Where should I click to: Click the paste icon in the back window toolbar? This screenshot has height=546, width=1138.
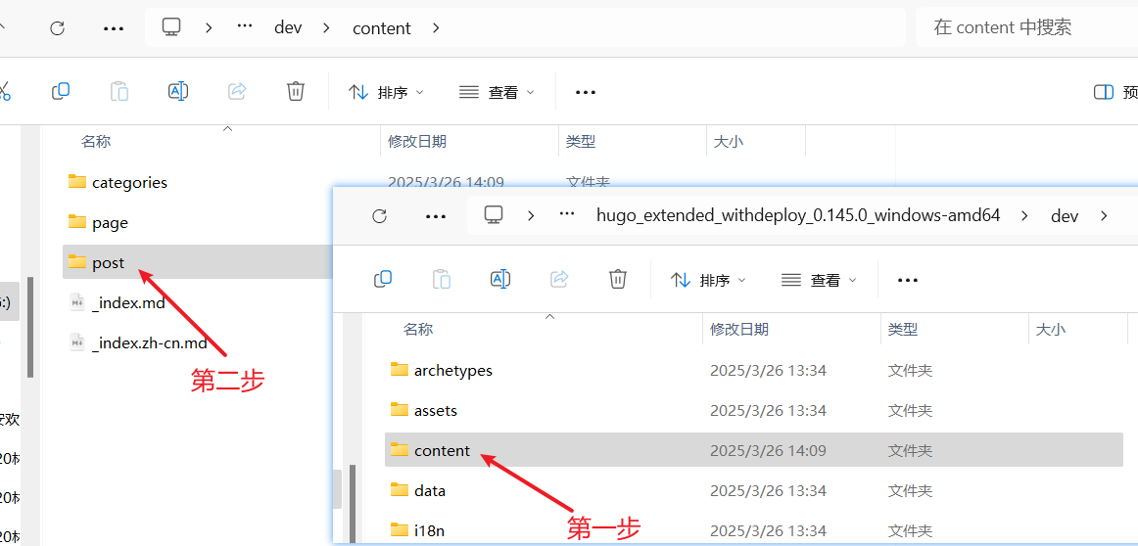tap(119, 91)
